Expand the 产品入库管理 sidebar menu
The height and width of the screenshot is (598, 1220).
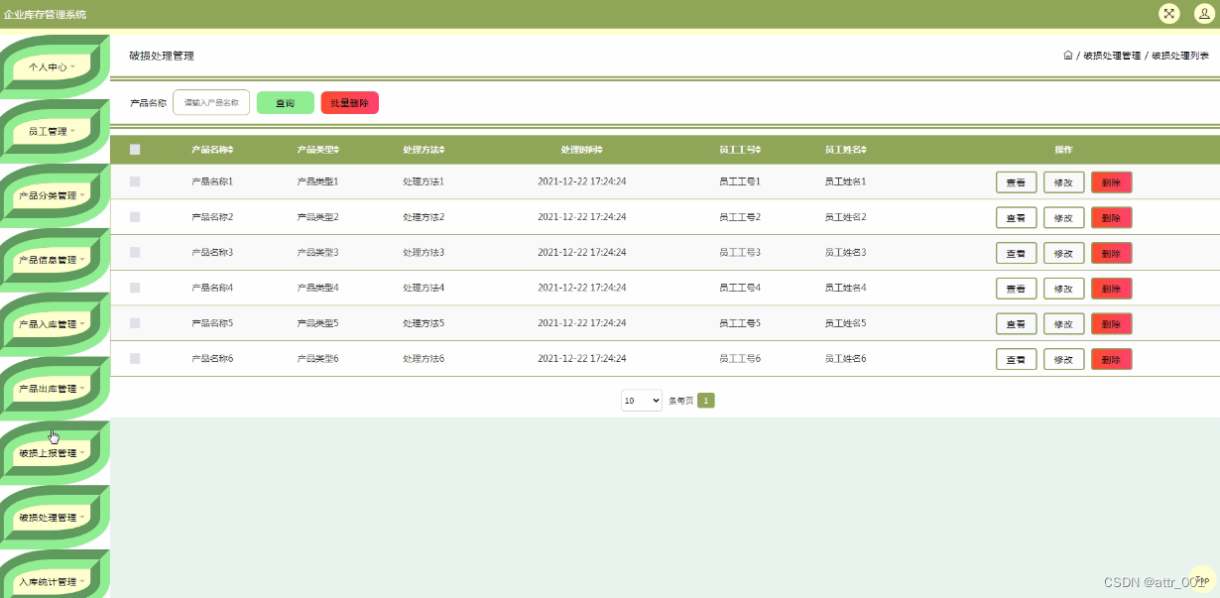54,324
